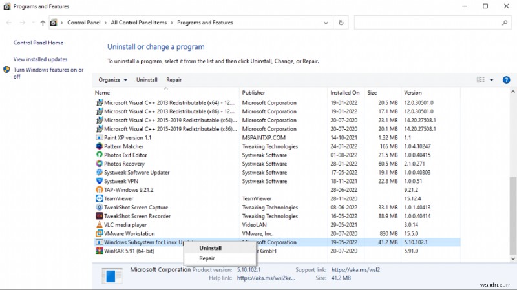
Task: Navigate to All Control Panel Items breadcrumb
Action: [x=139, y=23]
